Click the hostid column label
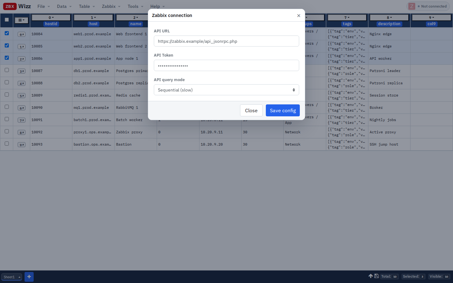453x283 pixels. pyautogui.click(x=51, y=24)
